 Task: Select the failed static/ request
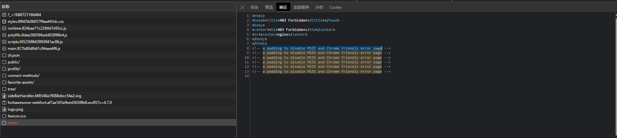click(118, 123)
